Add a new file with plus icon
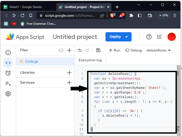This screenshot has width=182, height=137. click(x=69, y=50)
